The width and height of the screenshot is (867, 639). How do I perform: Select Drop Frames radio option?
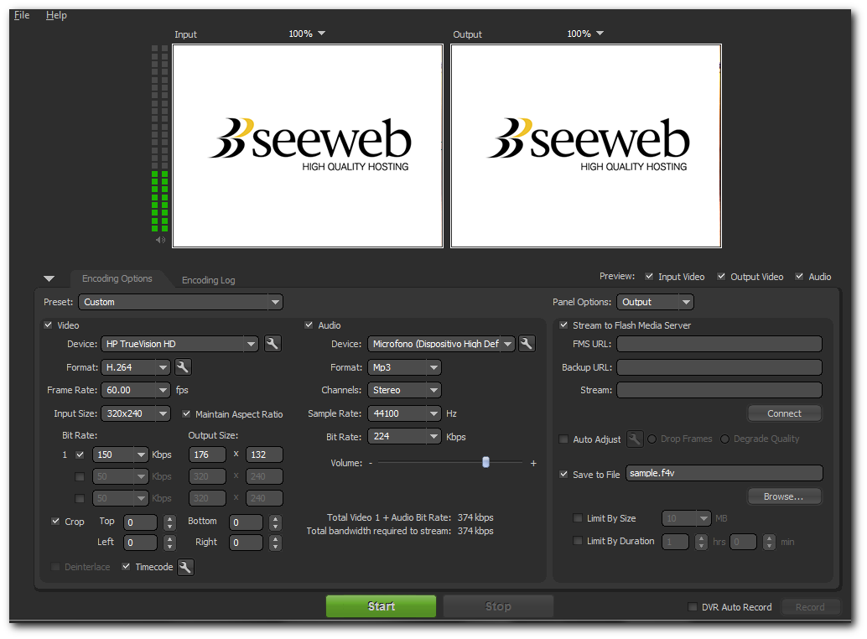(652, 439)
